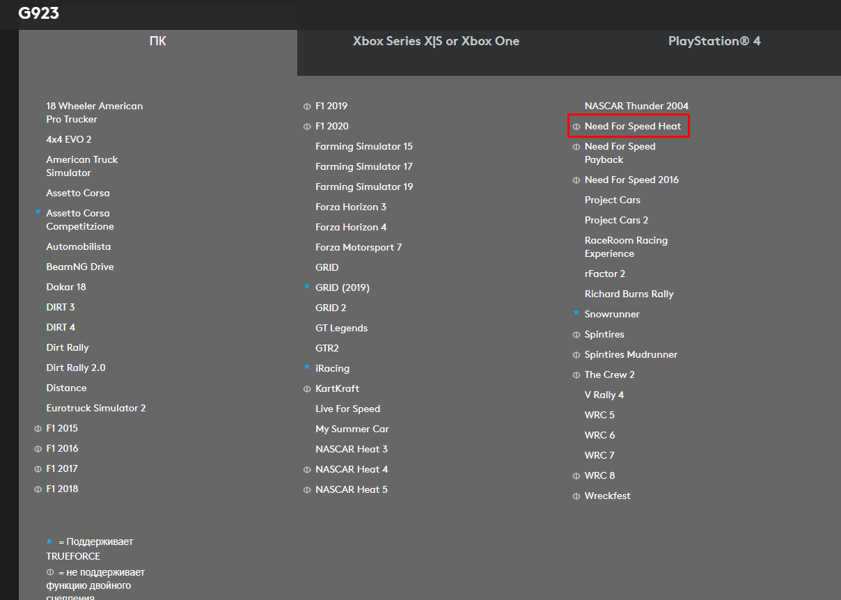
Task: Select 18 Wheeler American Pro Trucker entry
Action: tap(95, 113)
